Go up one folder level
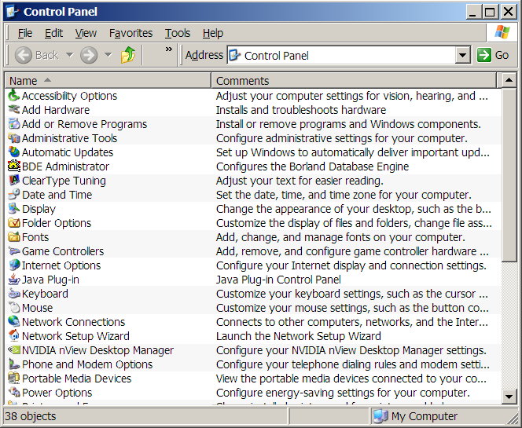Screen dimensions: 522x428 click(x=128, y=55)
